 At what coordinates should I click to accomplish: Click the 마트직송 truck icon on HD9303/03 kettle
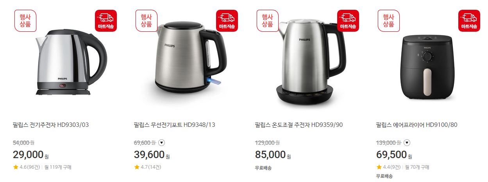tap(106, 21)
